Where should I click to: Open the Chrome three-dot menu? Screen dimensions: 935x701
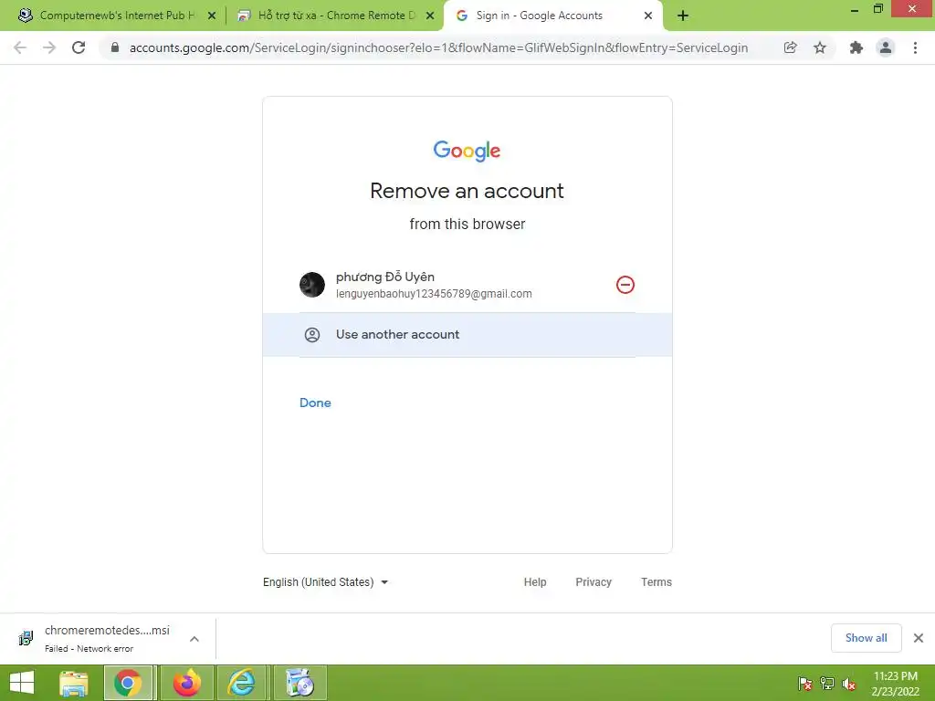tap(915, 47)
